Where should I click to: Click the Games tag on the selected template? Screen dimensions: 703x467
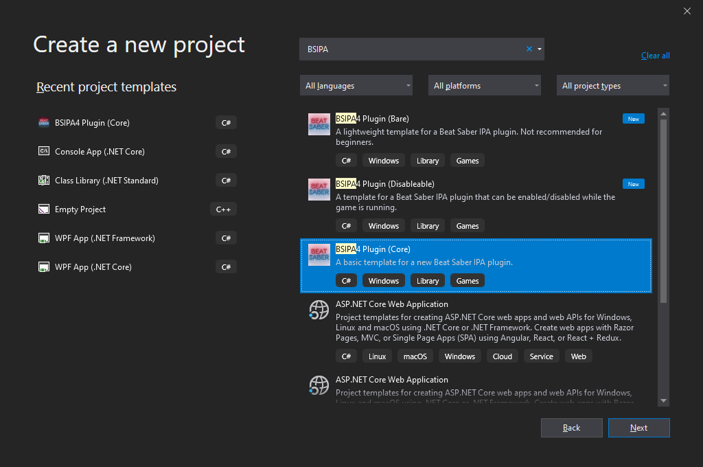467,280
